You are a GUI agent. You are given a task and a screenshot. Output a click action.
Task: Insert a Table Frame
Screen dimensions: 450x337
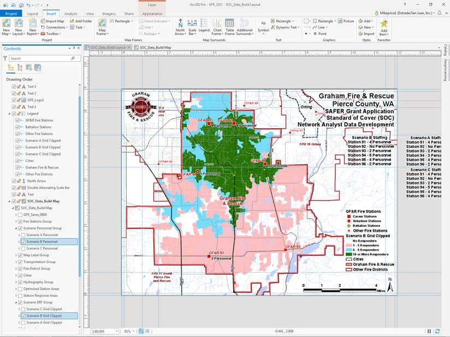[x=229, y=27]
